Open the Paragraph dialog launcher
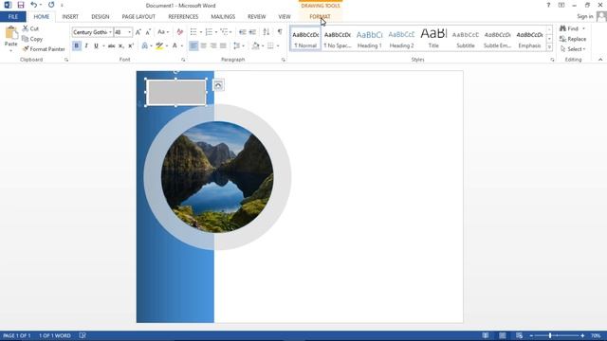607x341 pixels. pos(284,60)
